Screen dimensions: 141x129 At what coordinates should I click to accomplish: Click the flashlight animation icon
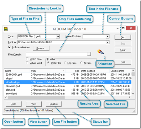point(101,52)
